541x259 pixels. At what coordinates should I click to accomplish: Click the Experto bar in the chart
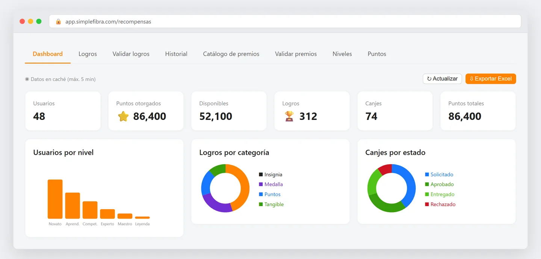pos(107,214)
